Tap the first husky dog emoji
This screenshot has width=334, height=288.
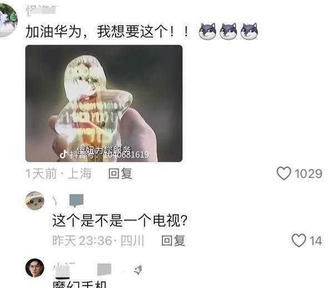pos(208,31)
